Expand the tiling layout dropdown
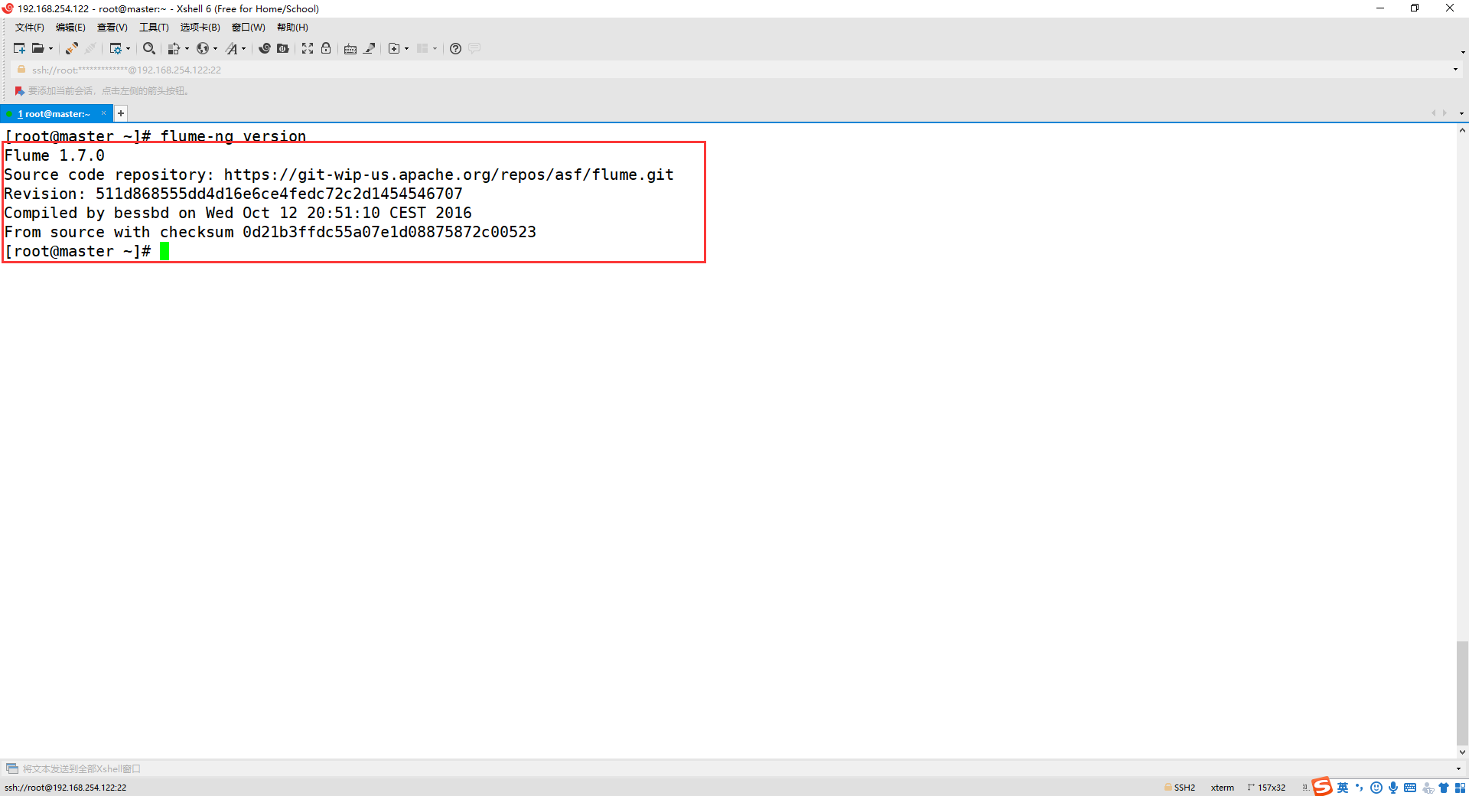Image resolution: width=1469 pixels, height=796 pixels. point(435,48)
